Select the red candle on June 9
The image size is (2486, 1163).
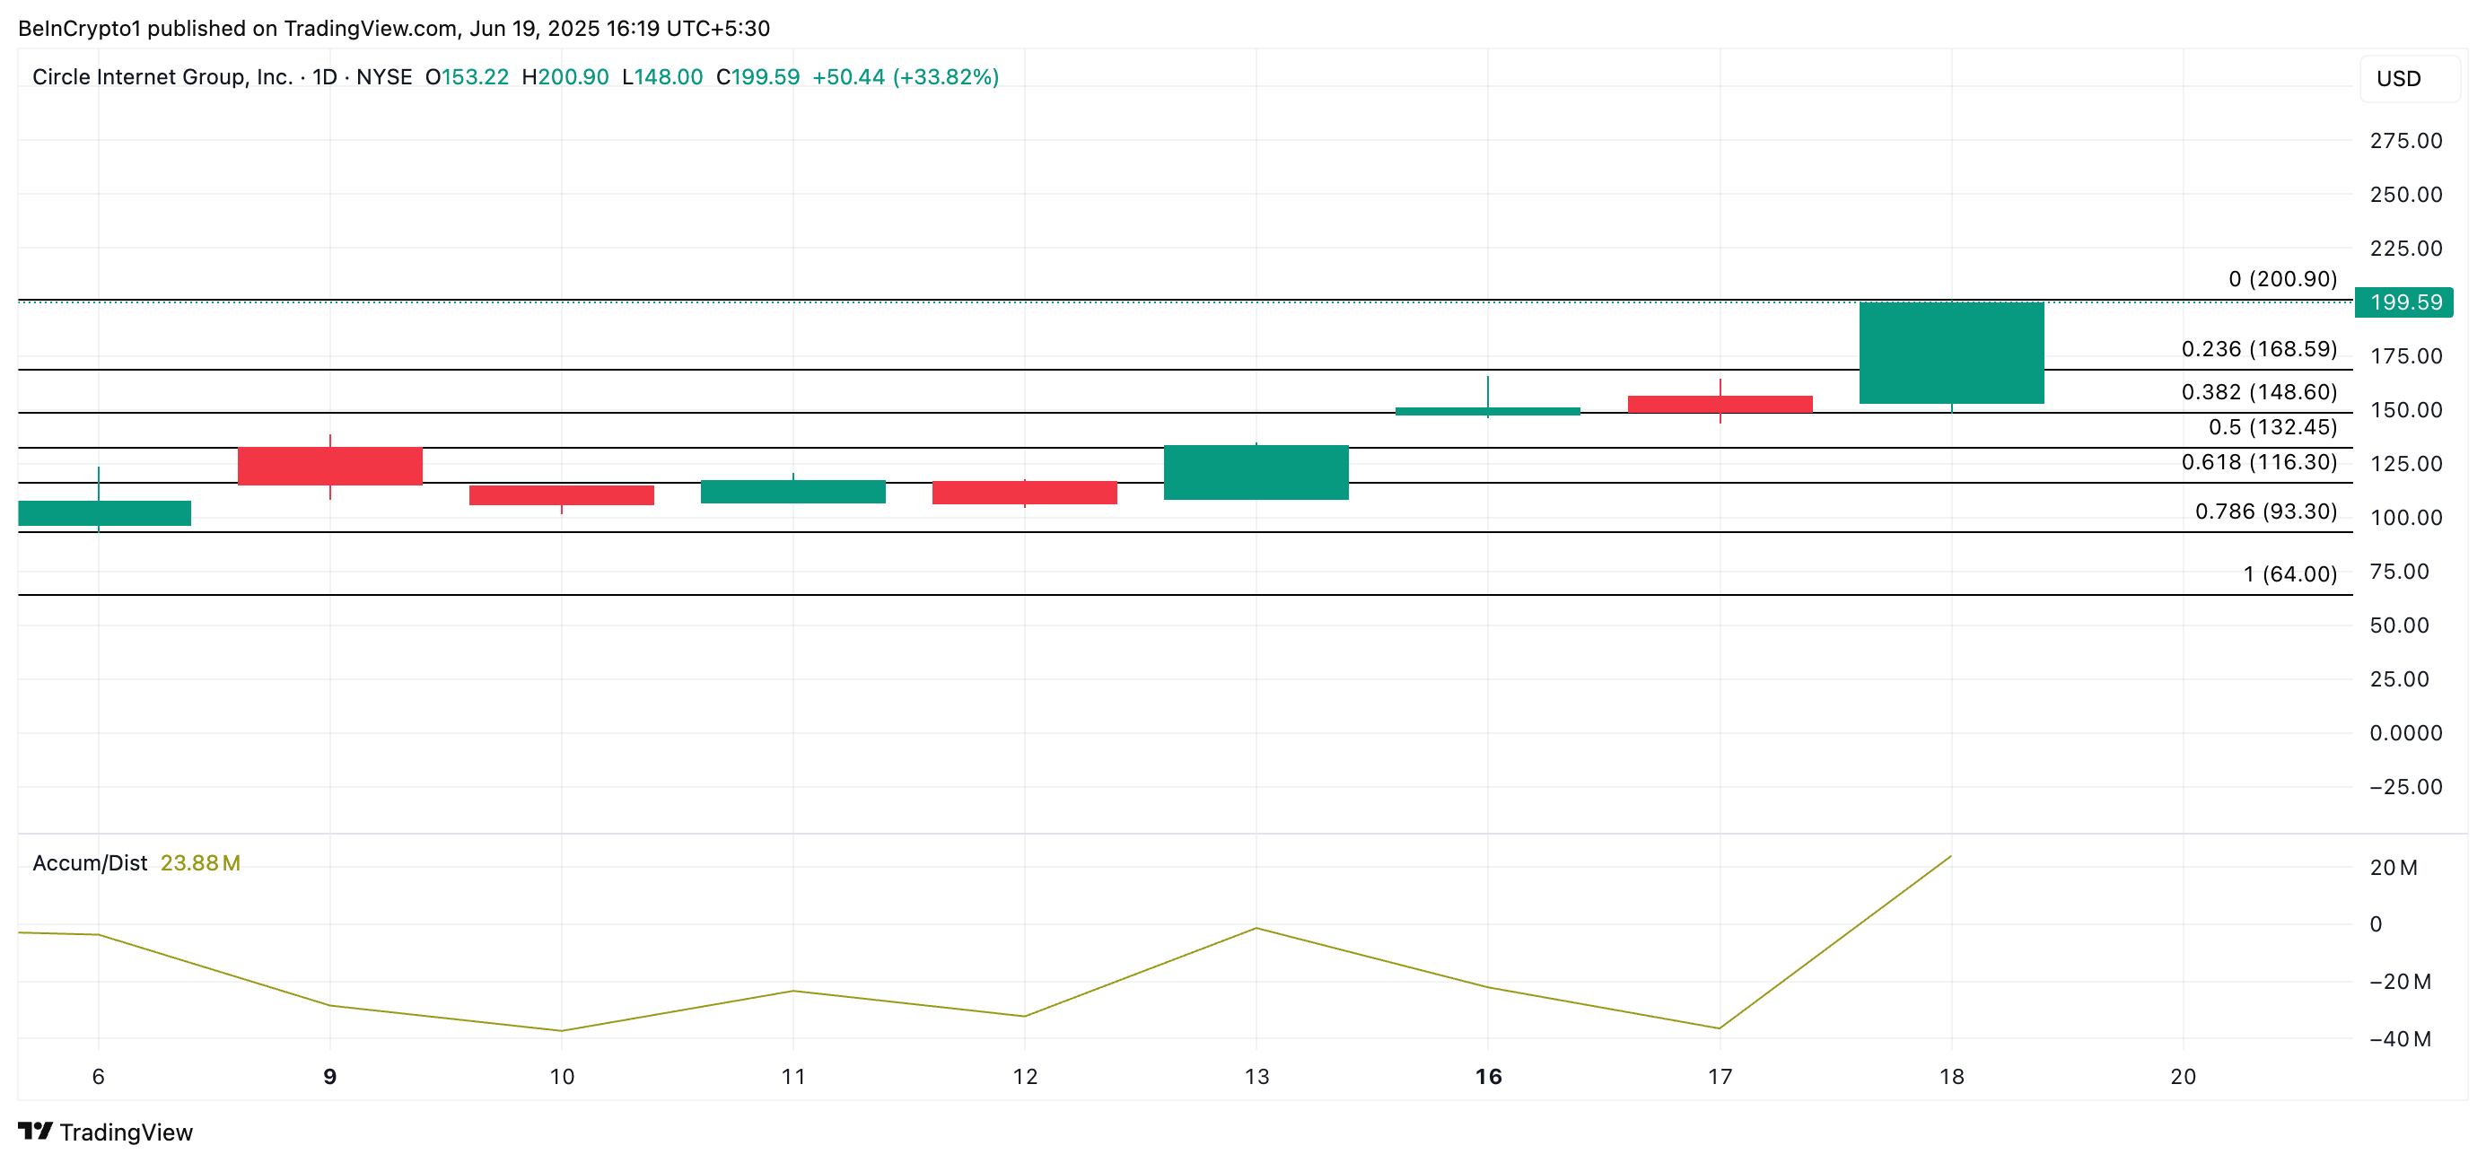click(329, 466)
